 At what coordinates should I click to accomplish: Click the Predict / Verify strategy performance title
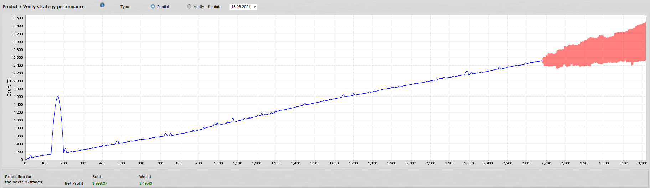pyautogui.click(x=43, y=6)
